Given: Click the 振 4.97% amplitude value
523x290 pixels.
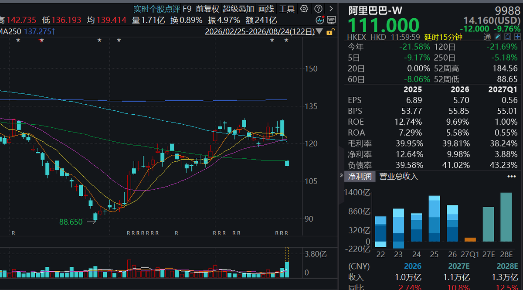Looking at the screenshot, I should pos(224,20).
